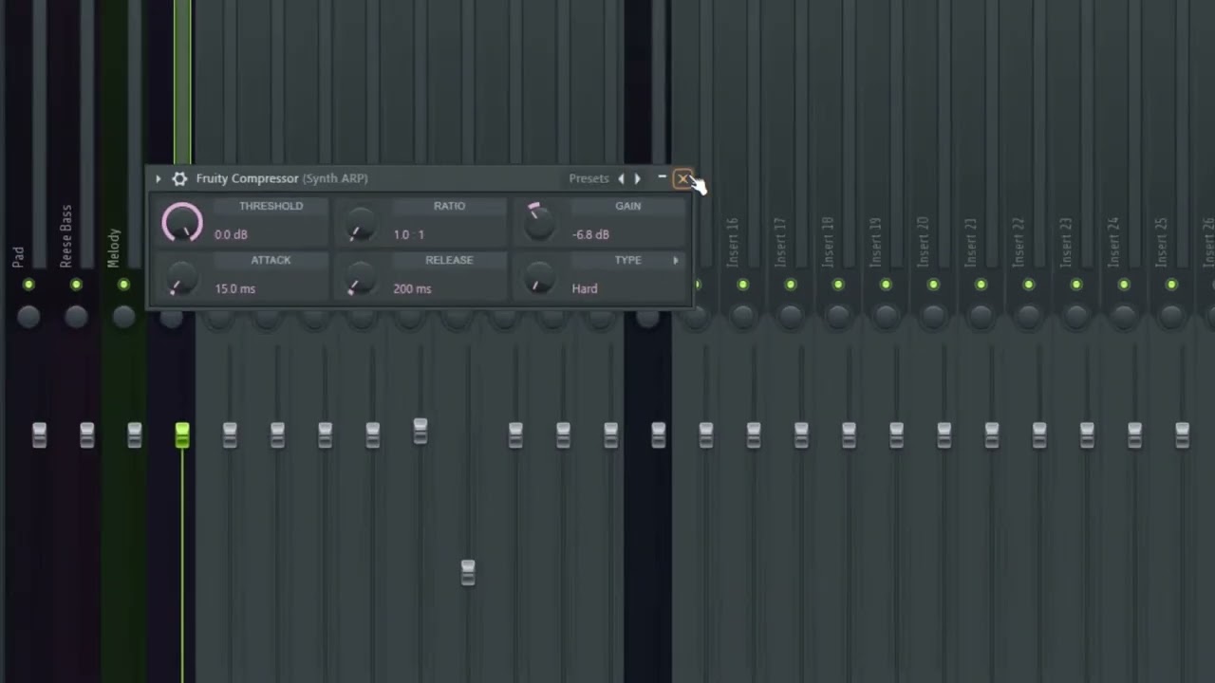
Task: Click the release value 200 ms
Action: tap(412, 288)
